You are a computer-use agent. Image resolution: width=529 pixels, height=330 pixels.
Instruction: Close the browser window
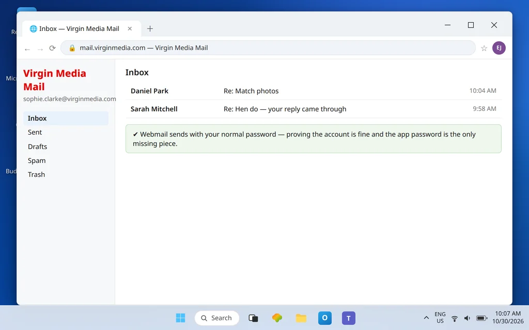pyautogui.click(x=494, y=25)
